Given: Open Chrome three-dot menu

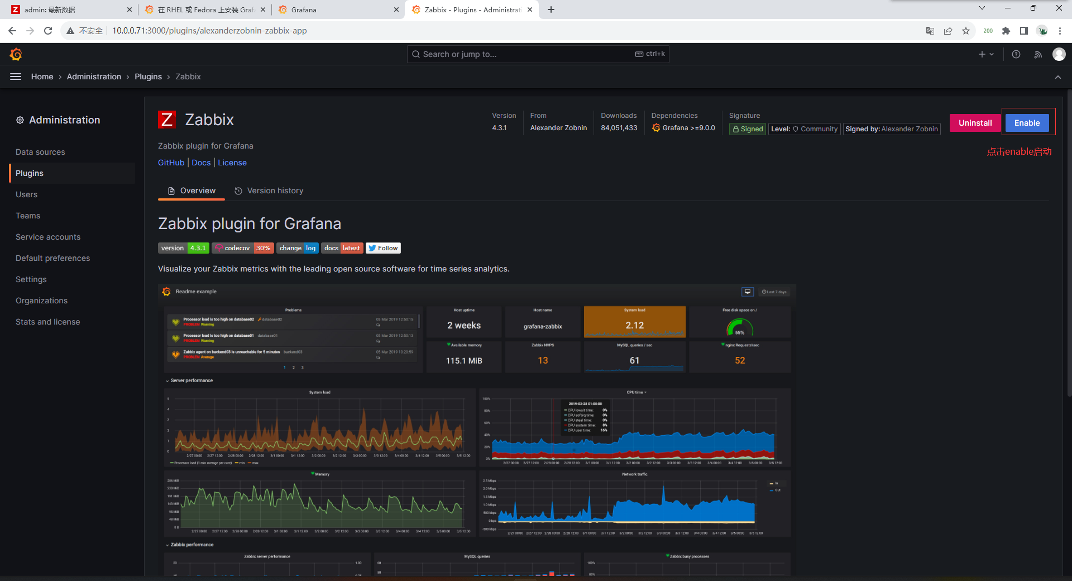Looking at the screenshot, I should pyautogui.click(x=1060, y=31).
